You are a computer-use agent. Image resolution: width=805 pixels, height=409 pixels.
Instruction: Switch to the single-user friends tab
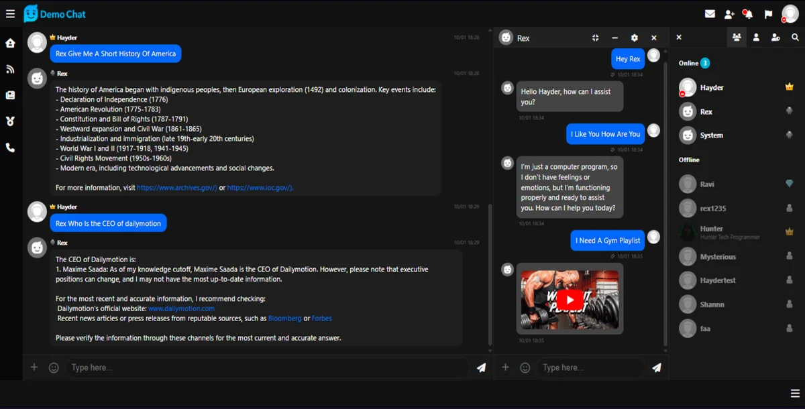click(757, 38)
